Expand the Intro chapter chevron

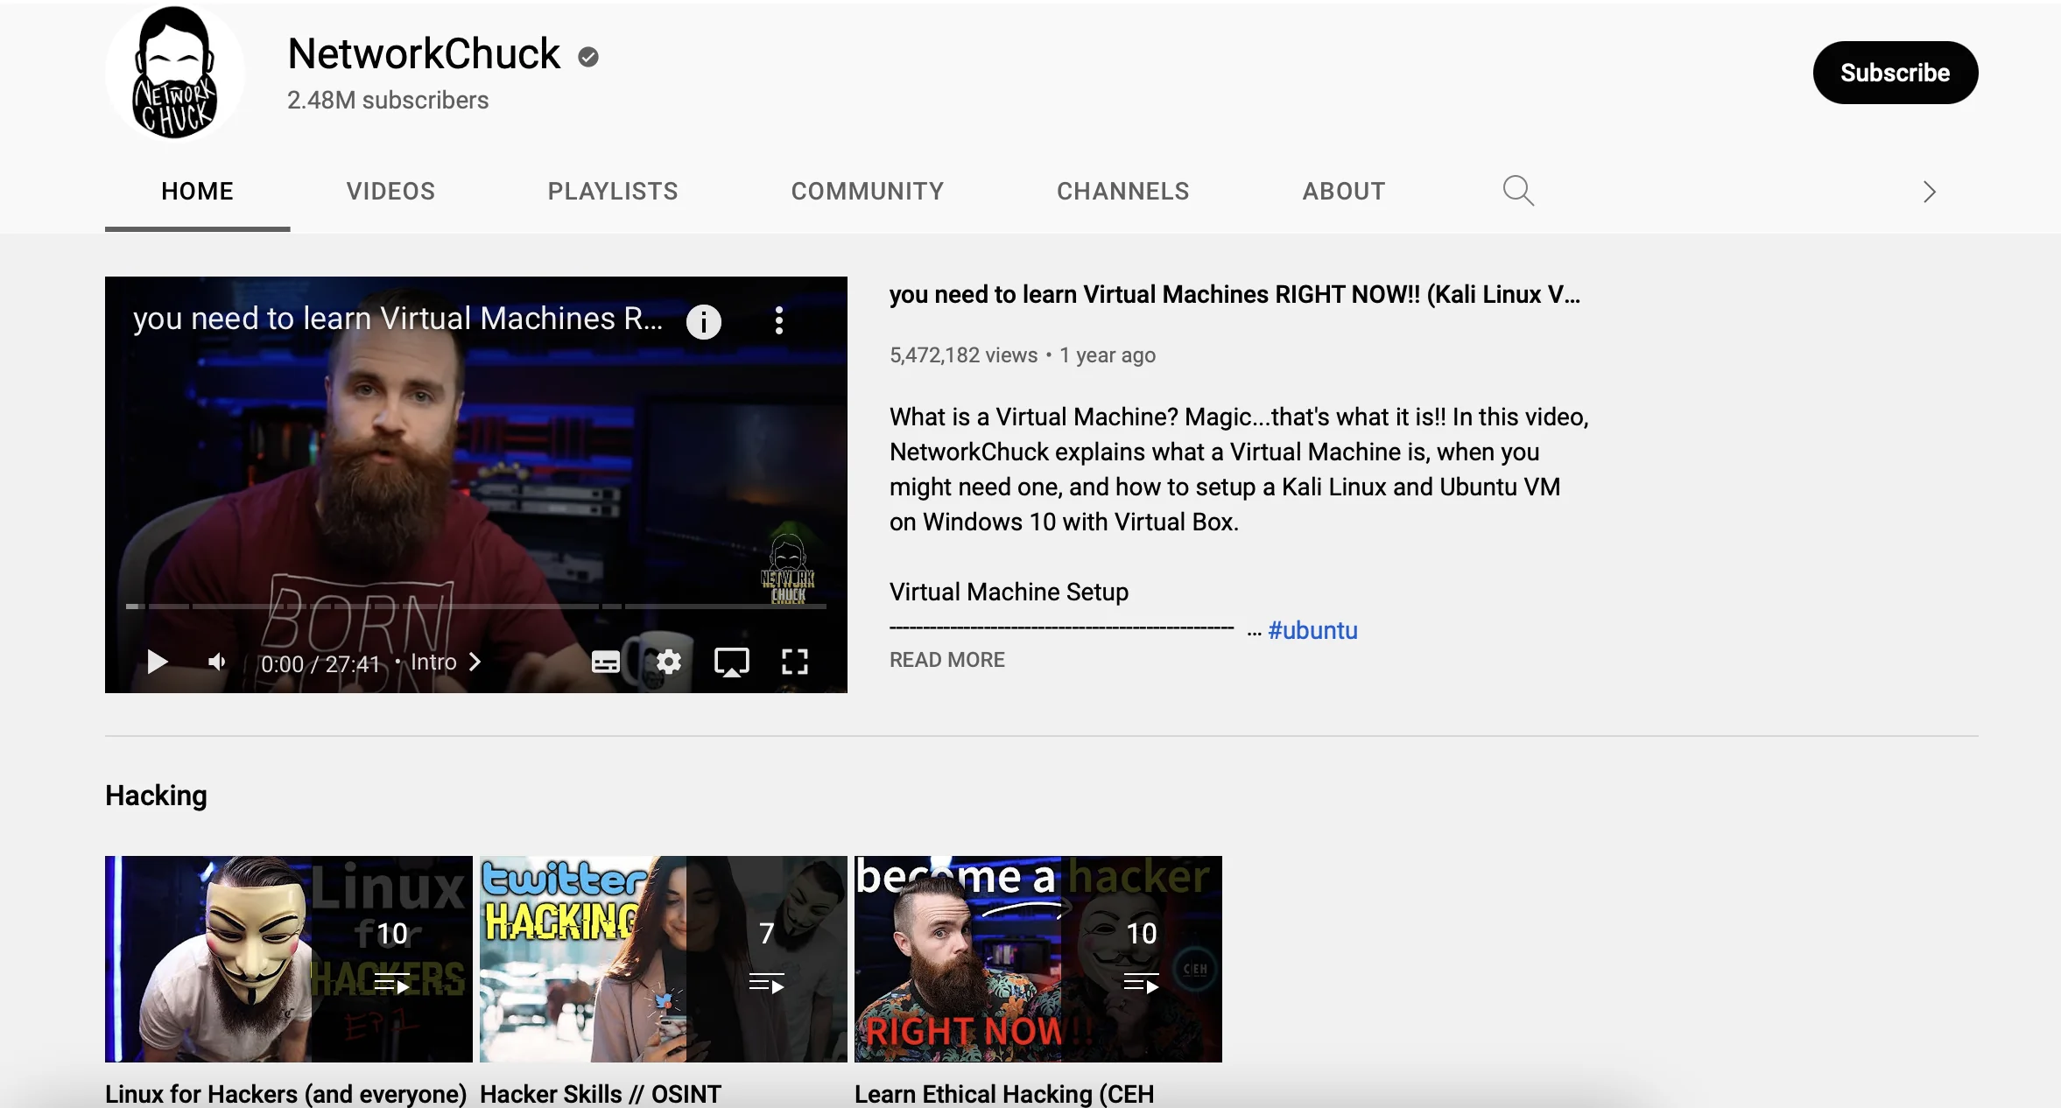475,662
